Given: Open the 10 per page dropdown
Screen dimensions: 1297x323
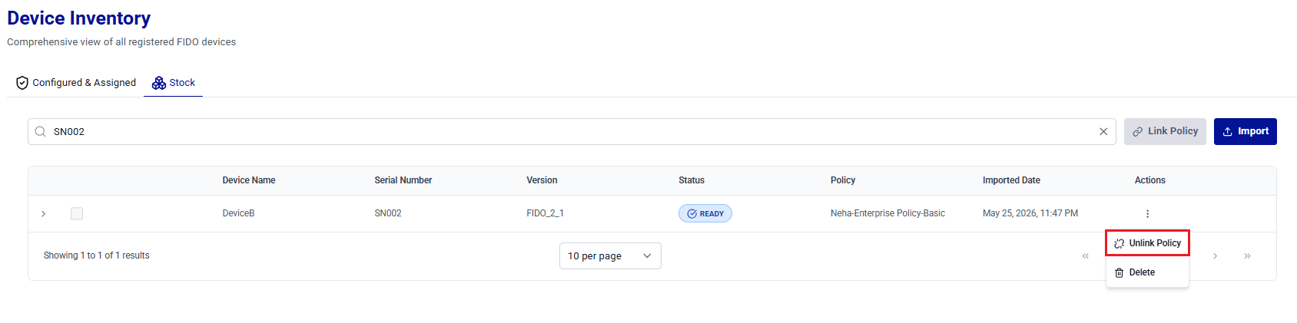Looking at the screenshot, I should [610, 256].
